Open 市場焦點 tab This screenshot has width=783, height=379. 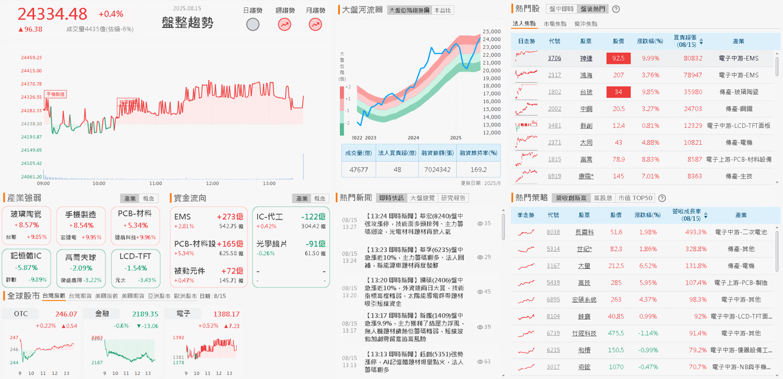pyautogui.click(x=555, y=24)
